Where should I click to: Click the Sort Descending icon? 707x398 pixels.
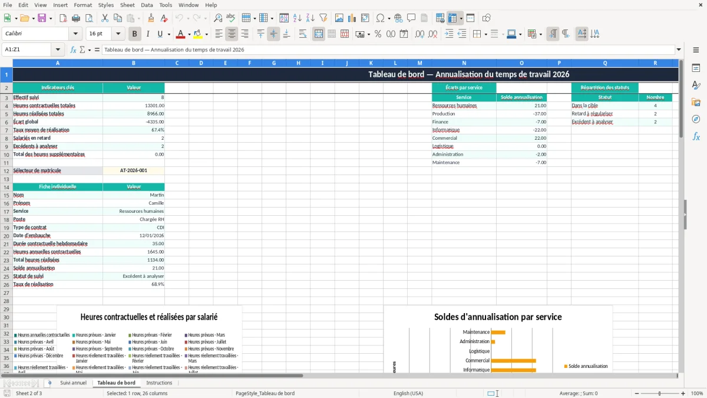(x=310, y=18)
